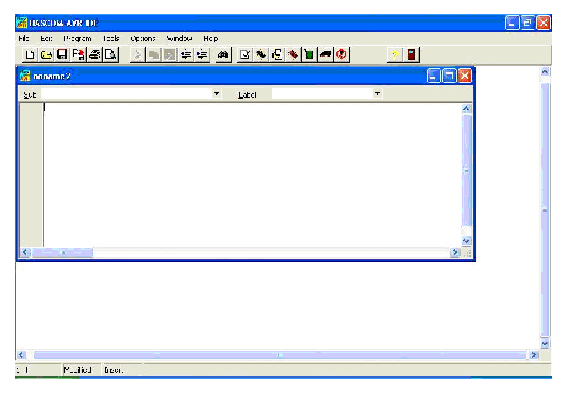Open the Window menu
Image resolution: width=565 pixels, height=393 pixels.
179,39
